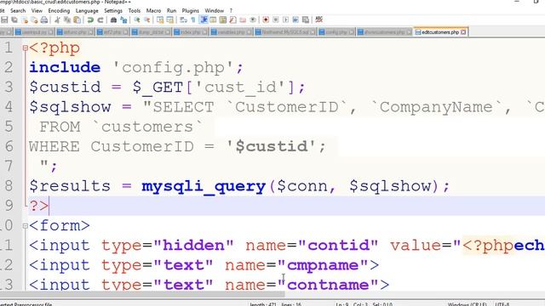Screen dimensions: 545x306
Task: Click the macro Playback icon
Action: tap(286, 20)
